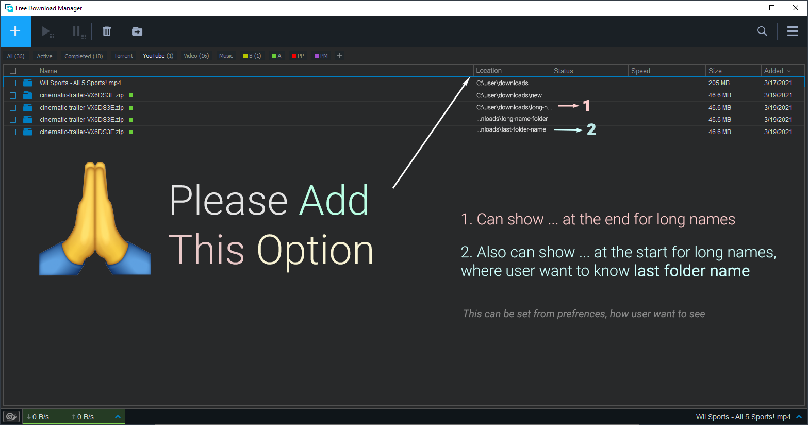Toggle the select-all checkbox in header
808x425 pixels.
coord(13,71)
